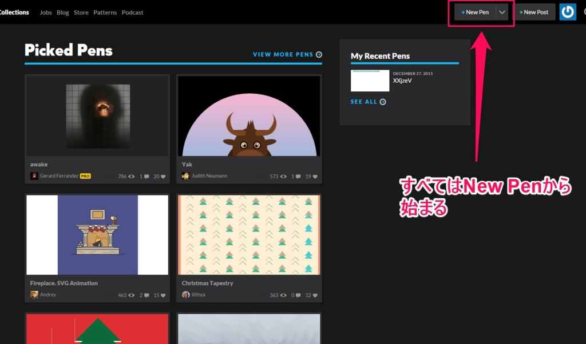Click the heart icon on awake
The image size is (586, 344).
coord(163,177)
